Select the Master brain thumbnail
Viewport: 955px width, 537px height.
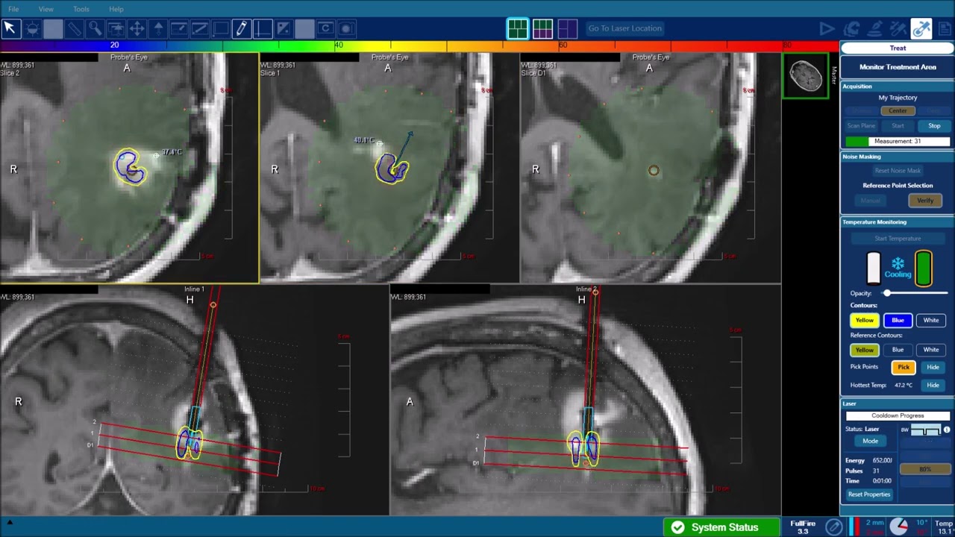coord(805,75)
